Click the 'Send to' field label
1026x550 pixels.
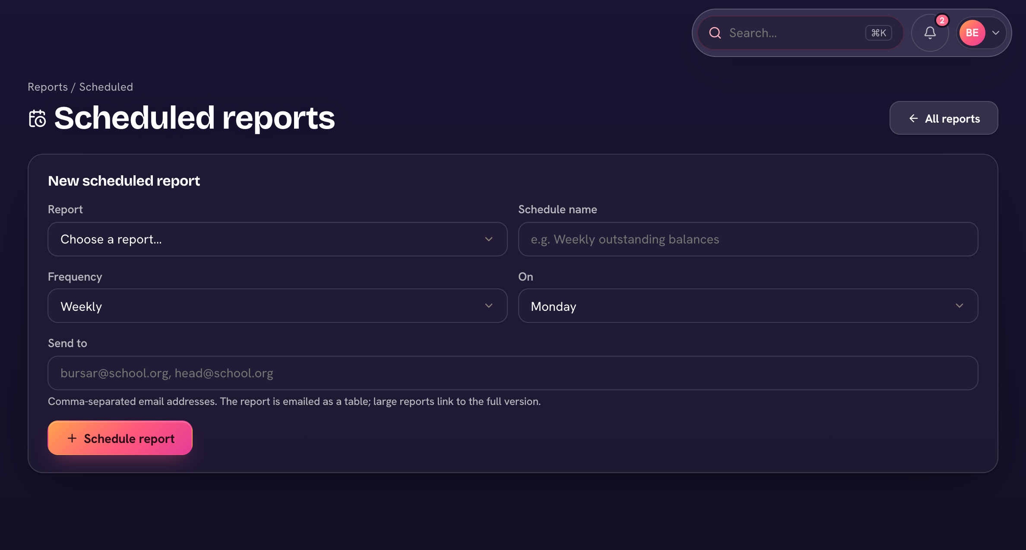(x=67, y=343)
